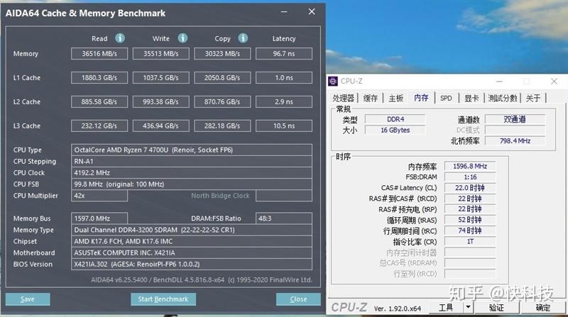Click the L3 Cache Copy value 282.18 GB/s

click(222, 126)
